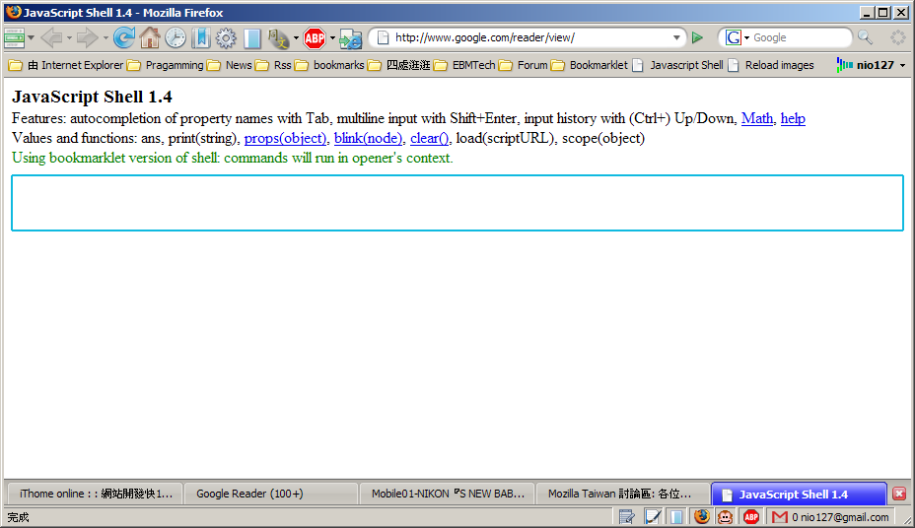Toggle the sidebar panel toolbar icon
The width and height of the screenshot is (915, 528).
point(252,37)
